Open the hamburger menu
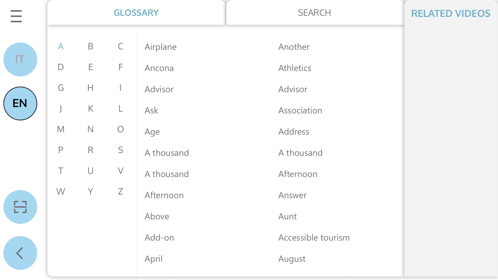The image size is (498, 280). point(16,16)
